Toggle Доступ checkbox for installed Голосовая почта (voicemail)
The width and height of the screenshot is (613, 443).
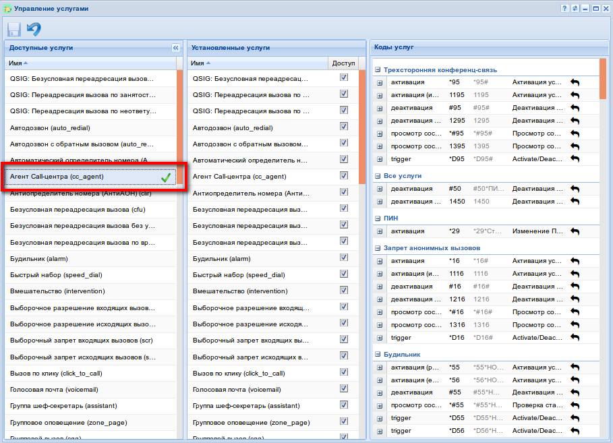click(x=344, y=390)
